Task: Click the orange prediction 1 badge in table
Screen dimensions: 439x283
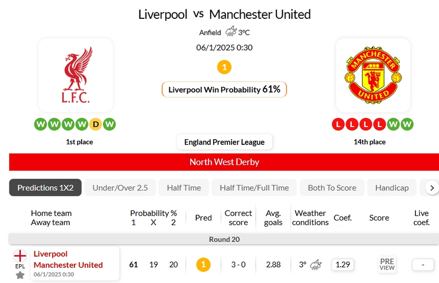Action: point(203,265)
